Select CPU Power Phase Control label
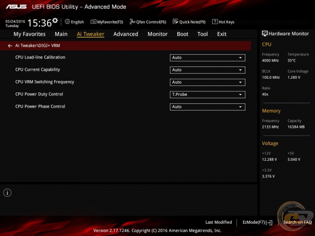Viewport: 315px width, 236px height. point(40,106)
